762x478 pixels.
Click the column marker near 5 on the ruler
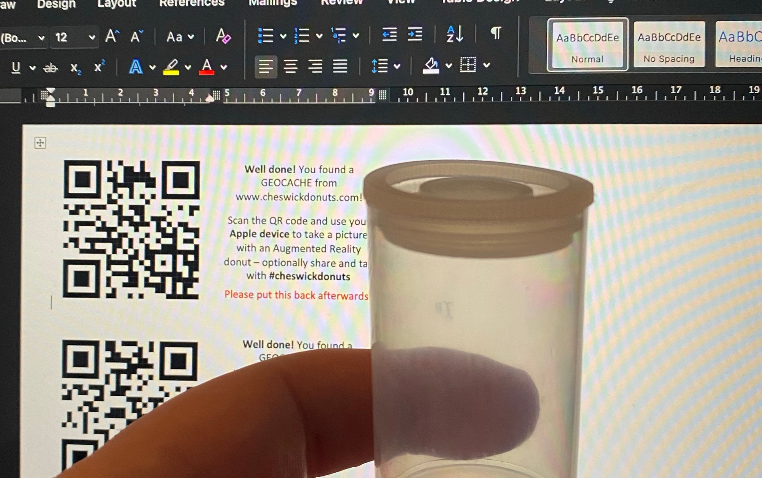point(216,95)
